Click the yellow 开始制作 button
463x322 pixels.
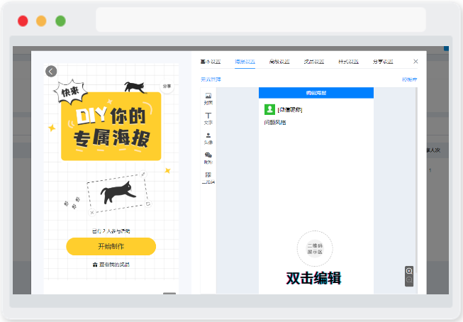click(x=111, y=246)
